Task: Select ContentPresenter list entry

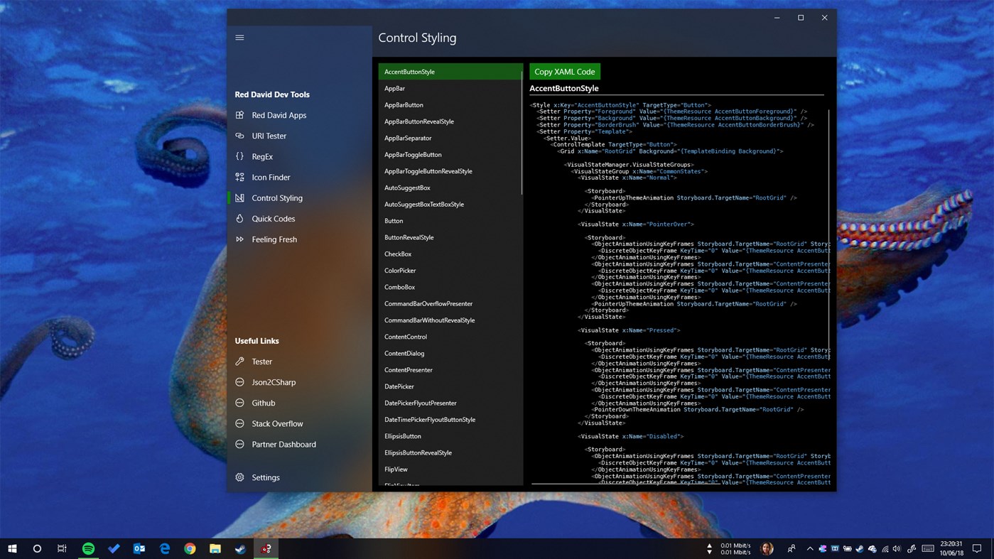Action: tap(450, 370)
